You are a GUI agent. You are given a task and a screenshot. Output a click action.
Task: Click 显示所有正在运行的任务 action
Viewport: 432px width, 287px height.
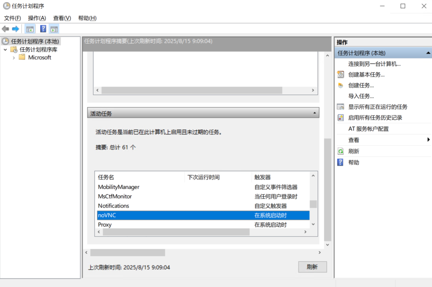378,107
